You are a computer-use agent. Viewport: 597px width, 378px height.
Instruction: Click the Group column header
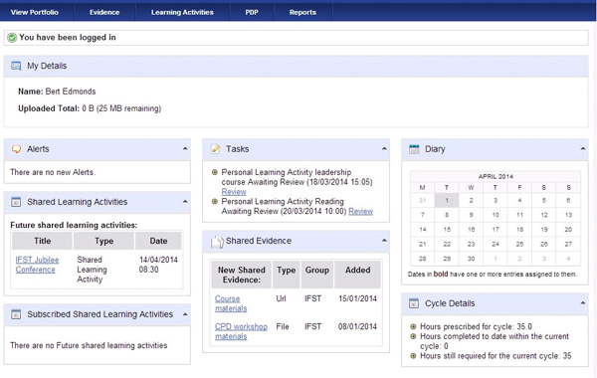317,275
